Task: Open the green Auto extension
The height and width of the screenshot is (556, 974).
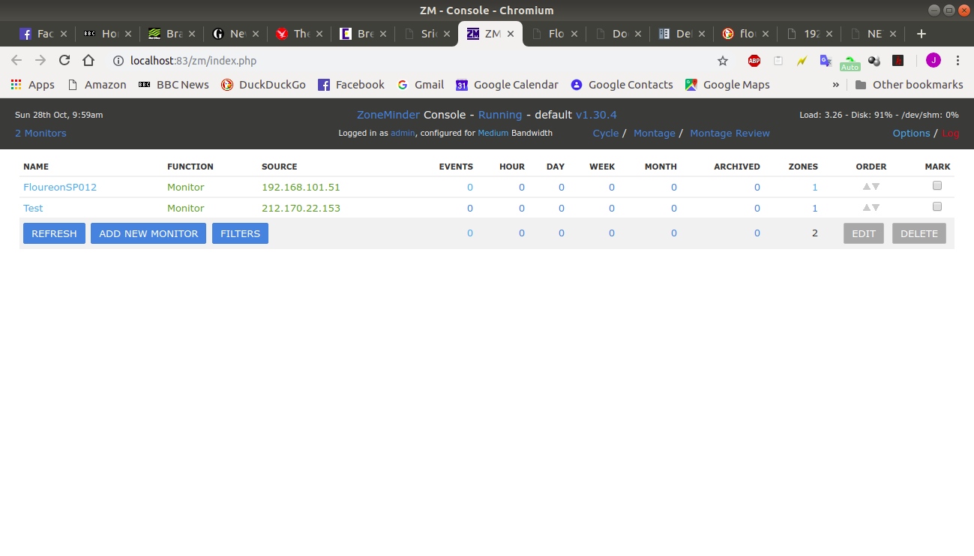Action: pyautogui.click(x=850, y=63)
